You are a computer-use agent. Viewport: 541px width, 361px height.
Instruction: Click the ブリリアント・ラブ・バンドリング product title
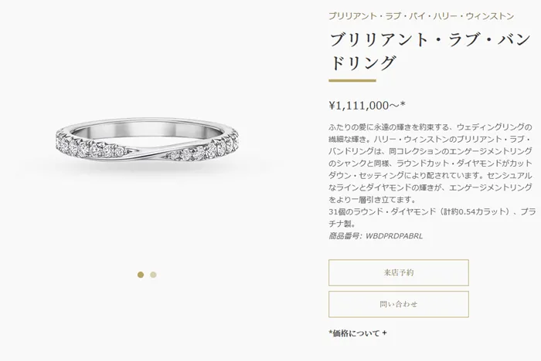[430, 52]
